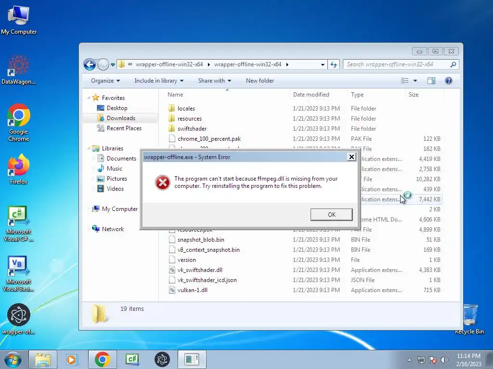
Task: Select the locales folder
Action: [186, 109]
